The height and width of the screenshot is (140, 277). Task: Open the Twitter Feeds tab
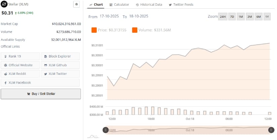tap(181, 5)
